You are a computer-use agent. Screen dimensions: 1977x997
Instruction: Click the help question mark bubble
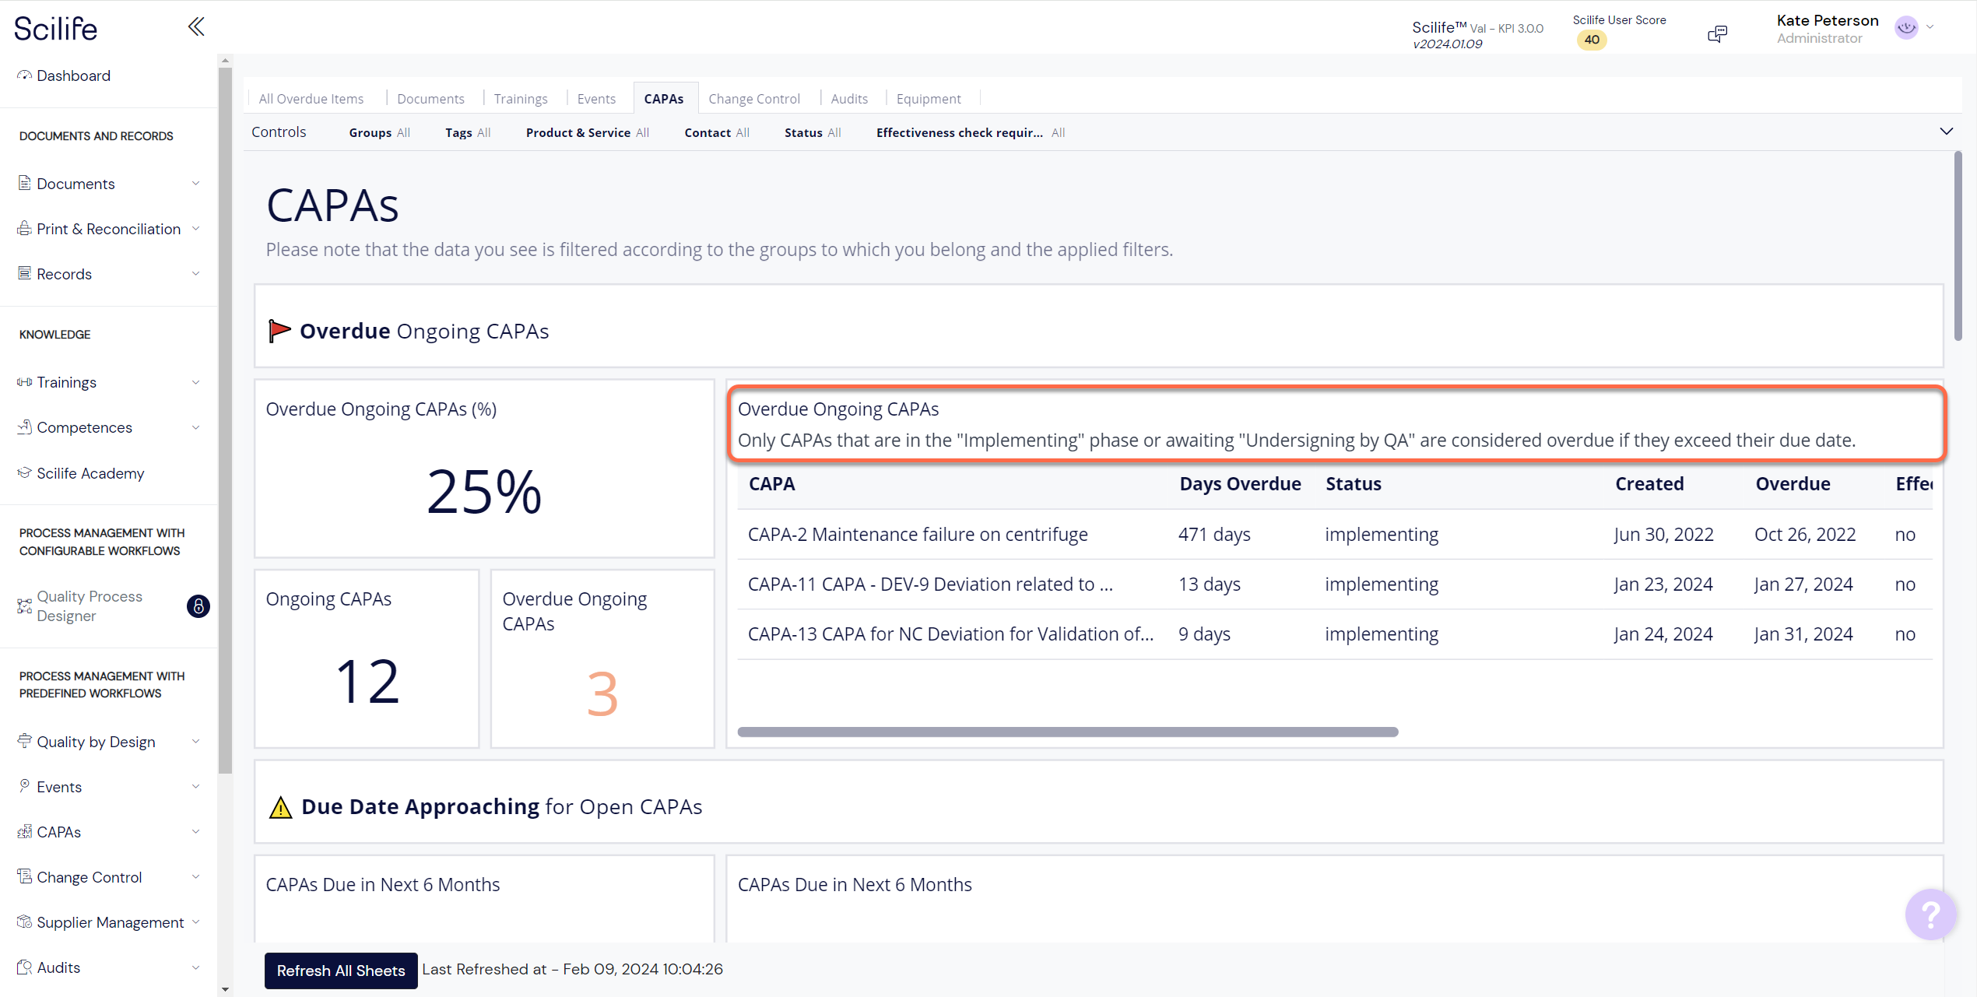(x=1932, y=915)
